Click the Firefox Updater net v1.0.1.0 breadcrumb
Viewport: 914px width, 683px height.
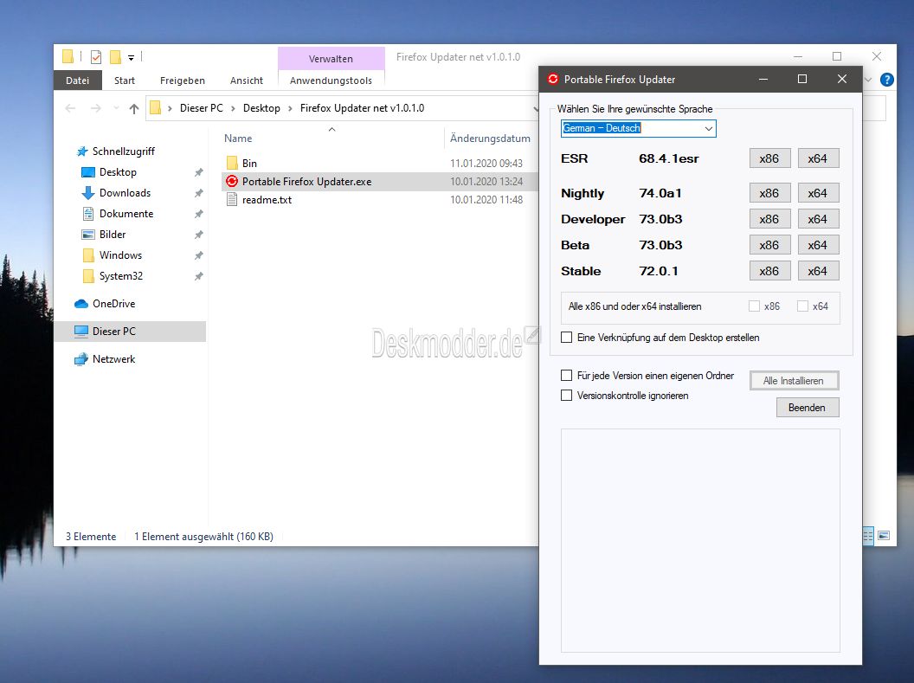tap(362, 108)
